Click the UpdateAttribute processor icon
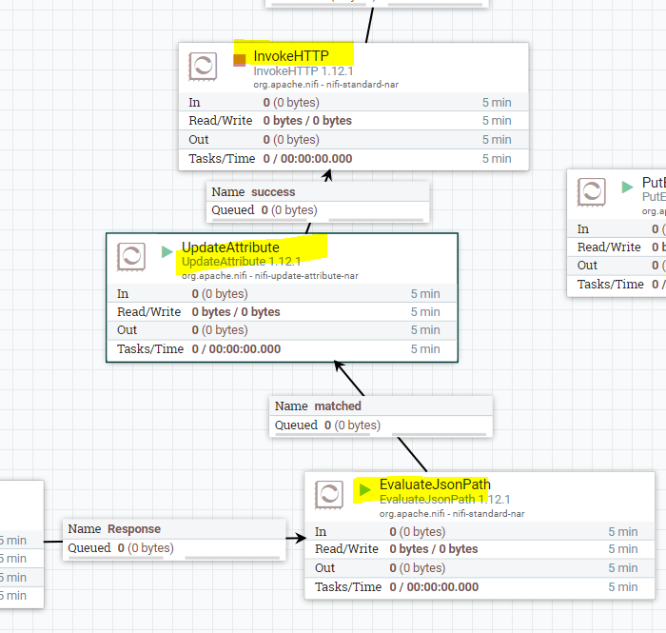The height and width of the screenshot is (633, 666). point(131,257)
